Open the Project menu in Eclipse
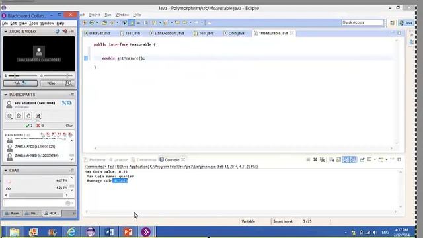Image resolution: width=423 pixels, height=238 pixels. pos(95,15)
